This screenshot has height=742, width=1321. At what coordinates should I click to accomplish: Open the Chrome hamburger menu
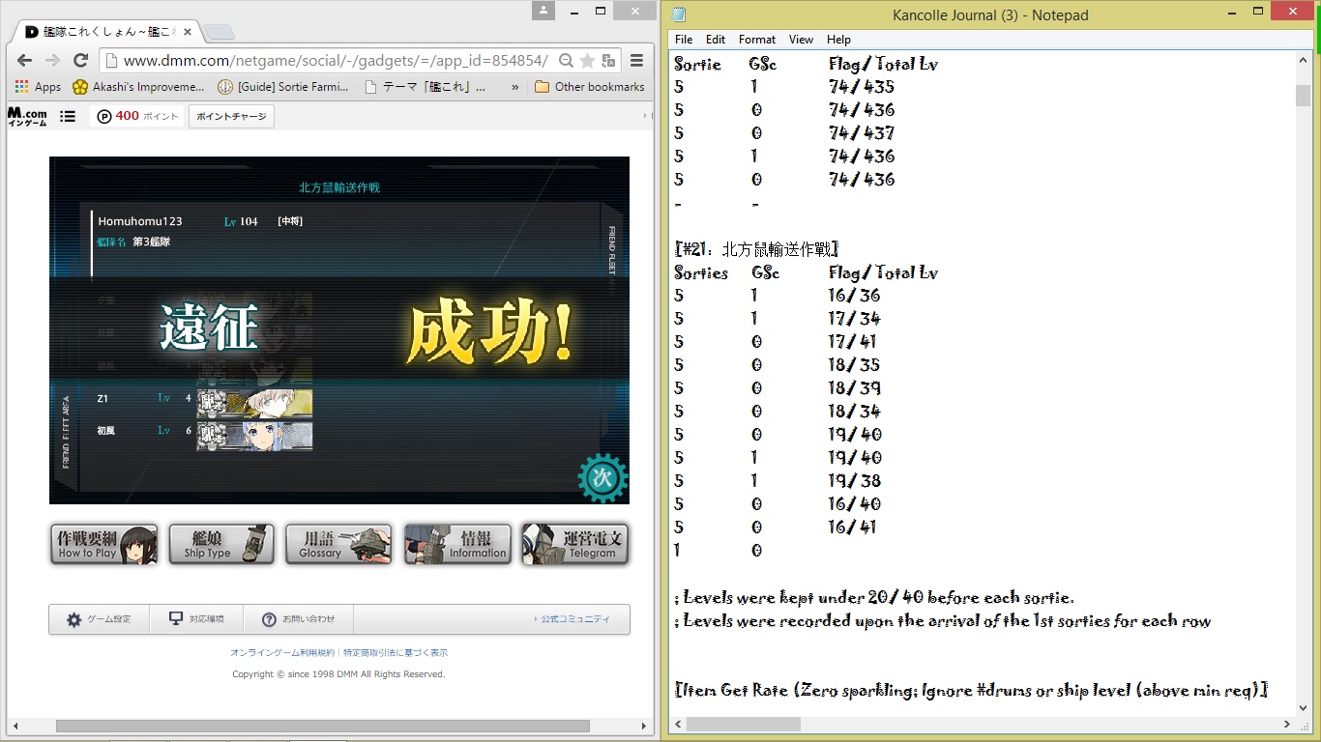coord(636,61)
